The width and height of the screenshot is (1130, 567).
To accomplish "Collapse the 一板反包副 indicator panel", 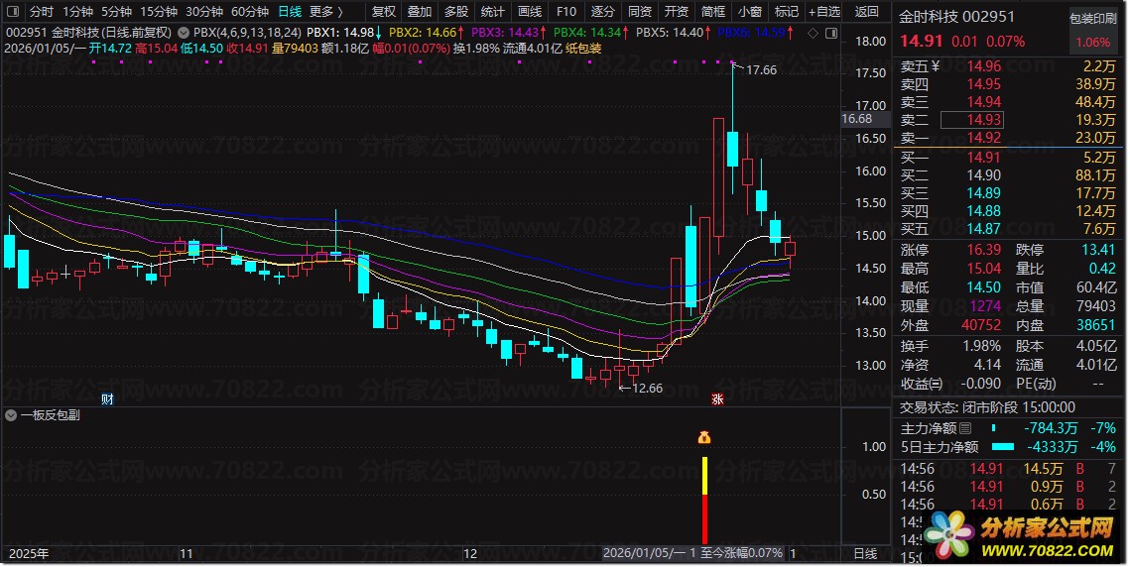I will point(11,415).
